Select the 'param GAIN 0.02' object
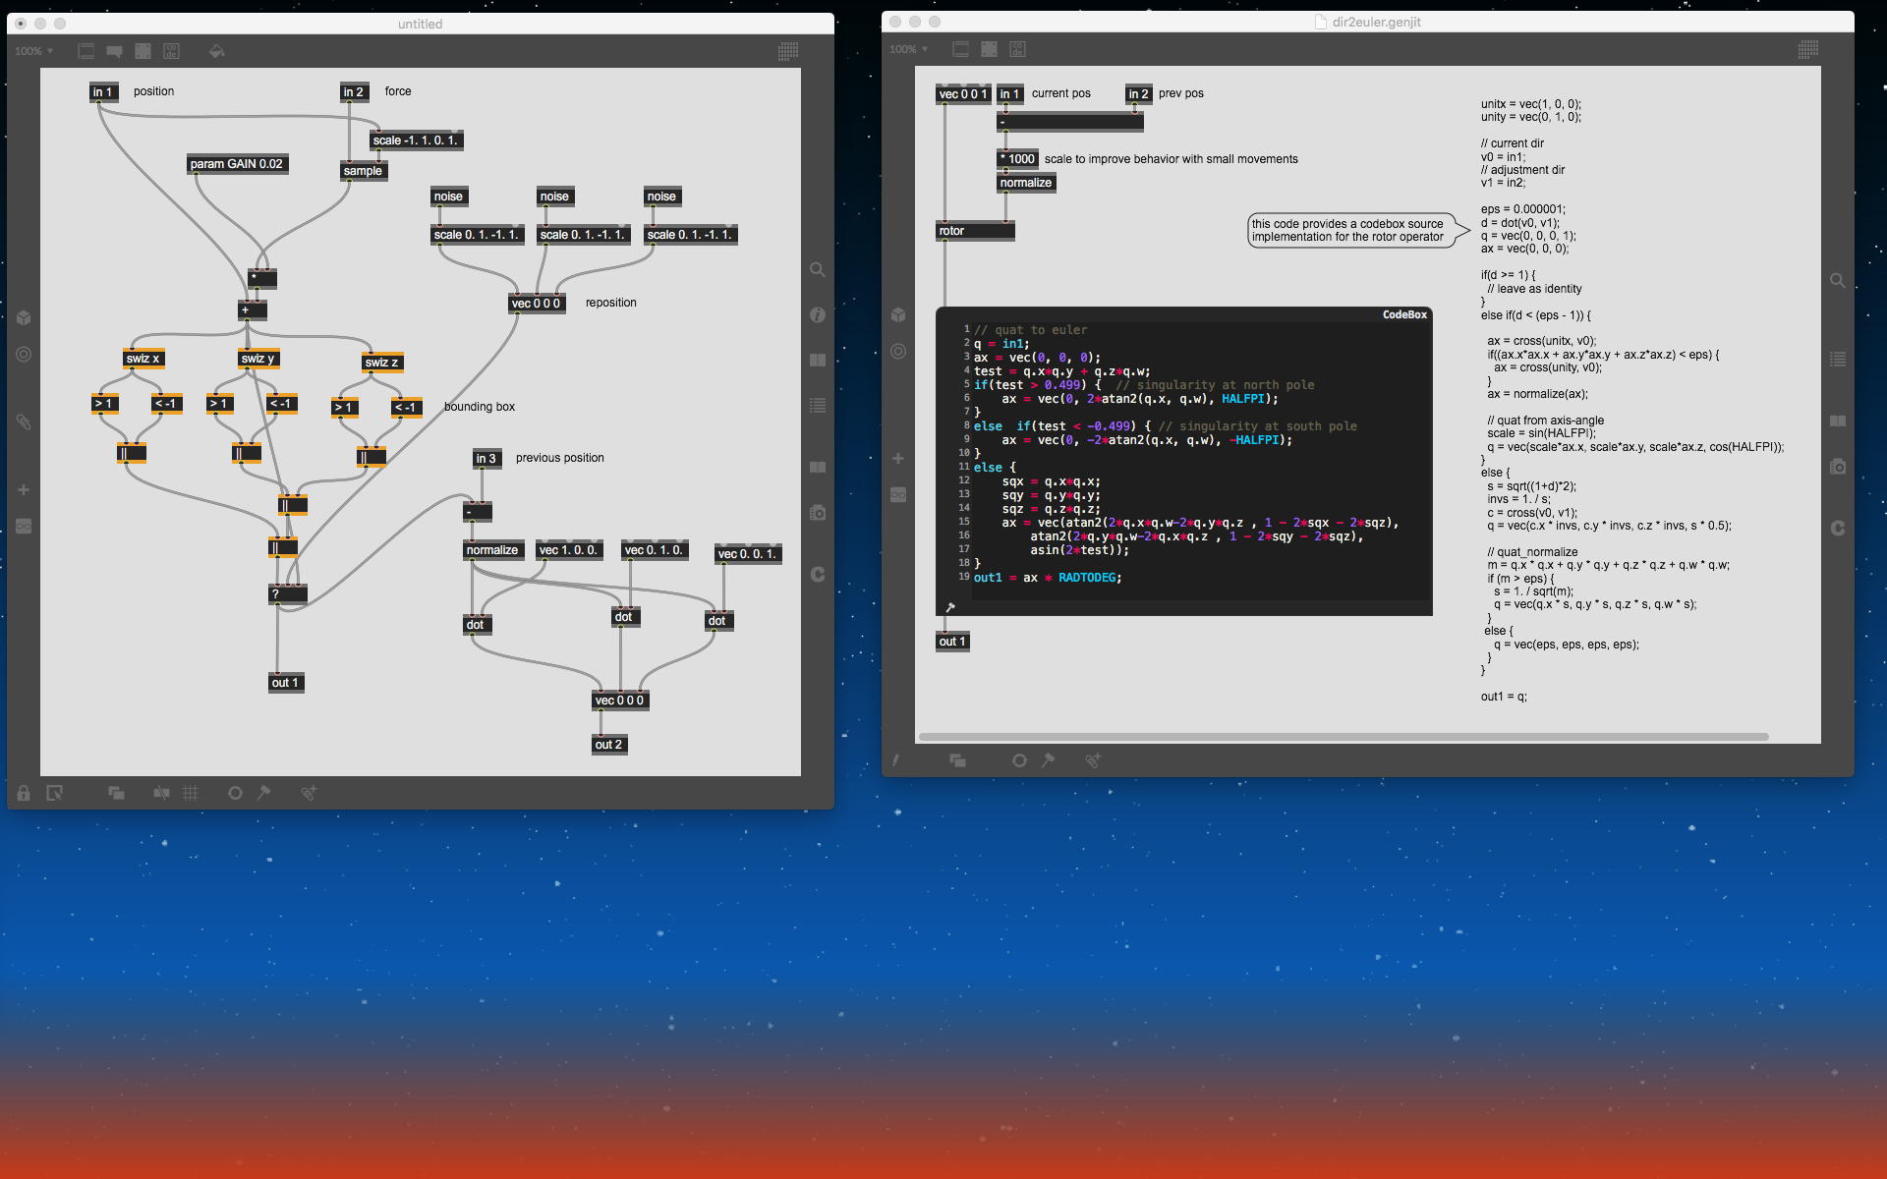Viewport: 1887px width, 1179px height. click(237, 164)
